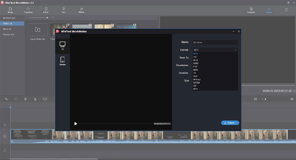The width and height of the screenshot is (296, 160).
Task: Open the Text tab
Action: point(64,10)
